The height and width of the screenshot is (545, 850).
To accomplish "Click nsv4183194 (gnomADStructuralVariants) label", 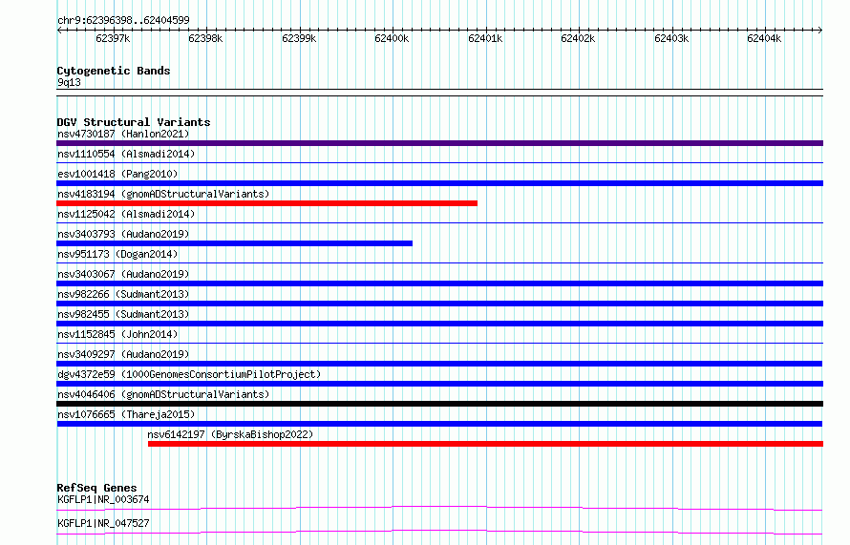I will 163,194.
